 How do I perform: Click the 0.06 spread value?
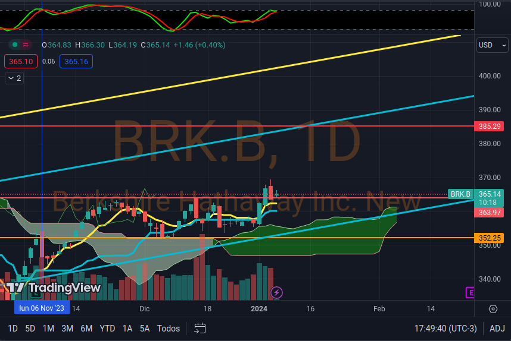click(49, 61)
